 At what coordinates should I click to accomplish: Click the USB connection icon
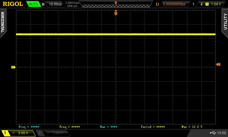click(213, 133)
